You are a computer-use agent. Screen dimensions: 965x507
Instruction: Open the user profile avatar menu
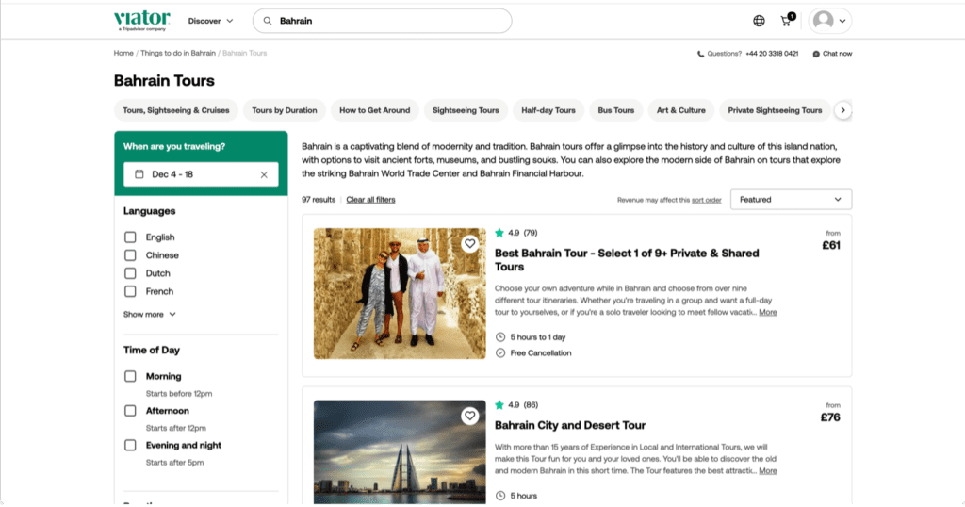[x=829, y=21]
